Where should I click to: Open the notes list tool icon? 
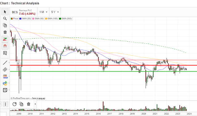coord(5,53)
